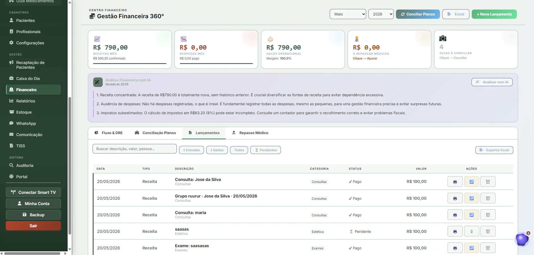This screenshot has height=255, width=534.
Task: Click the Clique → Apurar link
Action: 365,58
